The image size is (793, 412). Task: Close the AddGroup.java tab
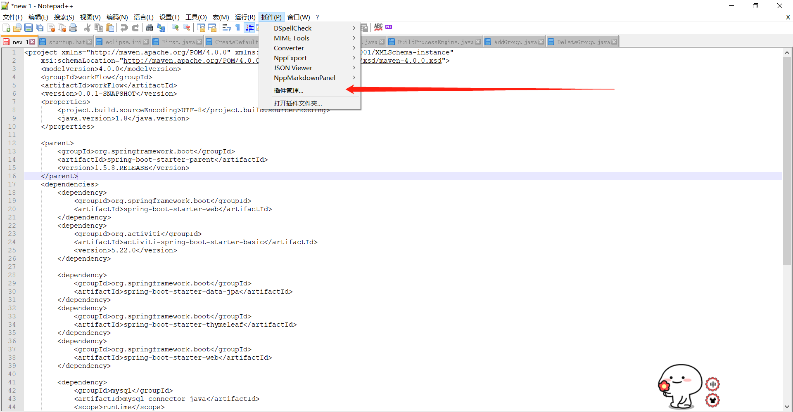(x=541, y=42)
